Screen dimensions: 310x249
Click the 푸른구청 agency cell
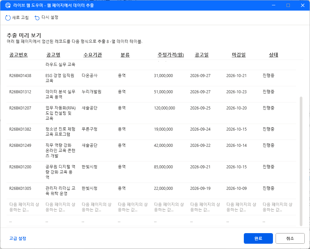click(x=90, y=129)
